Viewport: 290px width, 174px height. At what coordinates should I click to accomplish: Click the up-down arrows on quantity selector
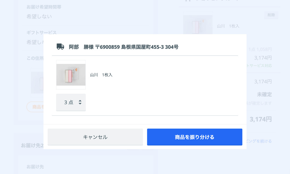click(80, 102)
